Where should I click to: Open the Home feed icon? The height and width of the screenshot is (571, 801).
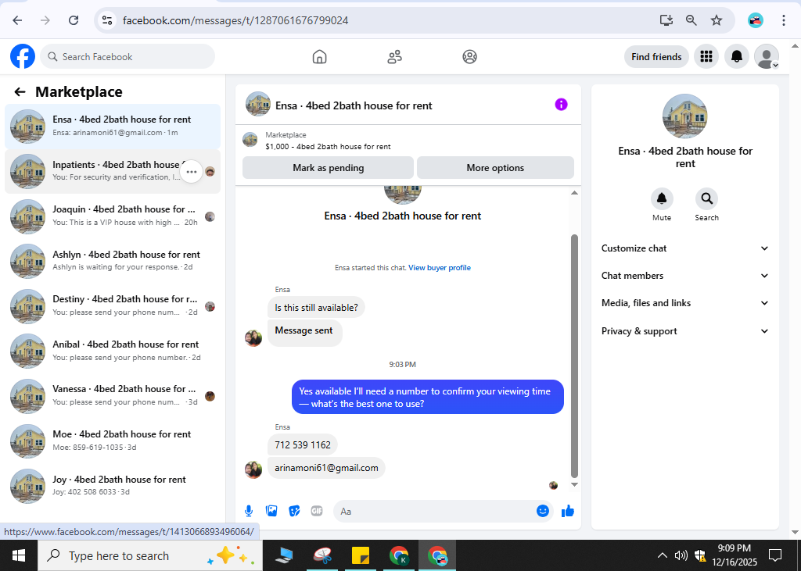319,57
